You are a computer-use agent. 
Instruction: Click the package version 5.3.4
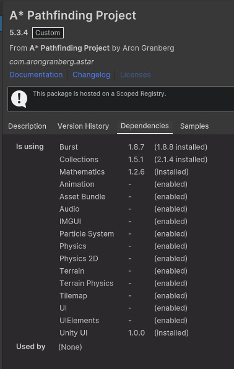19,32
